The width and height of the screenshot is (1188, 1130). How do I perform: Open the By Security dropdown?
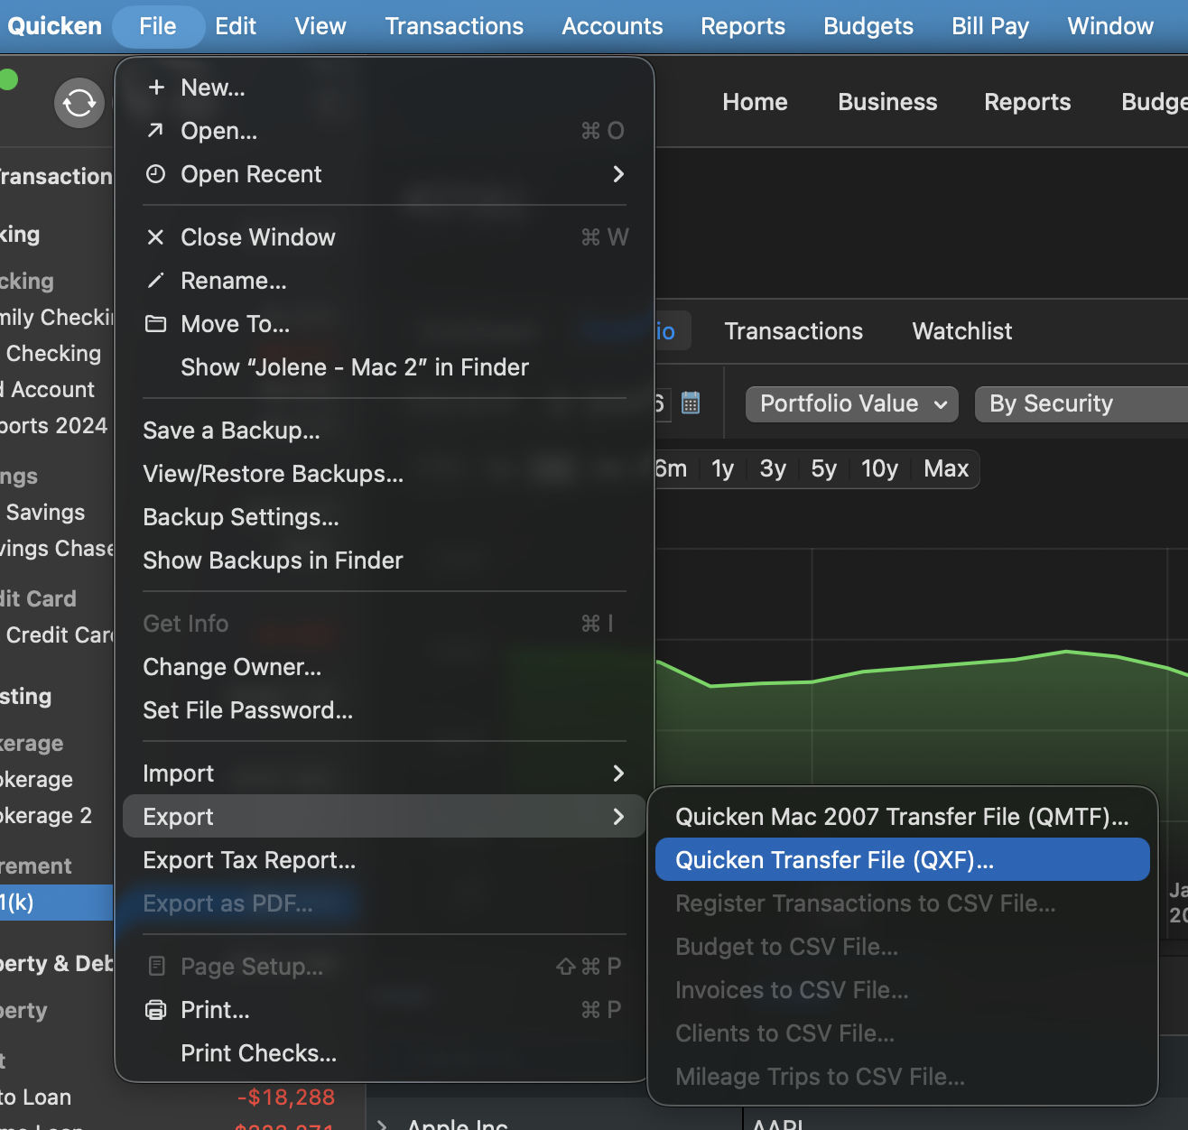(1081, 403)
